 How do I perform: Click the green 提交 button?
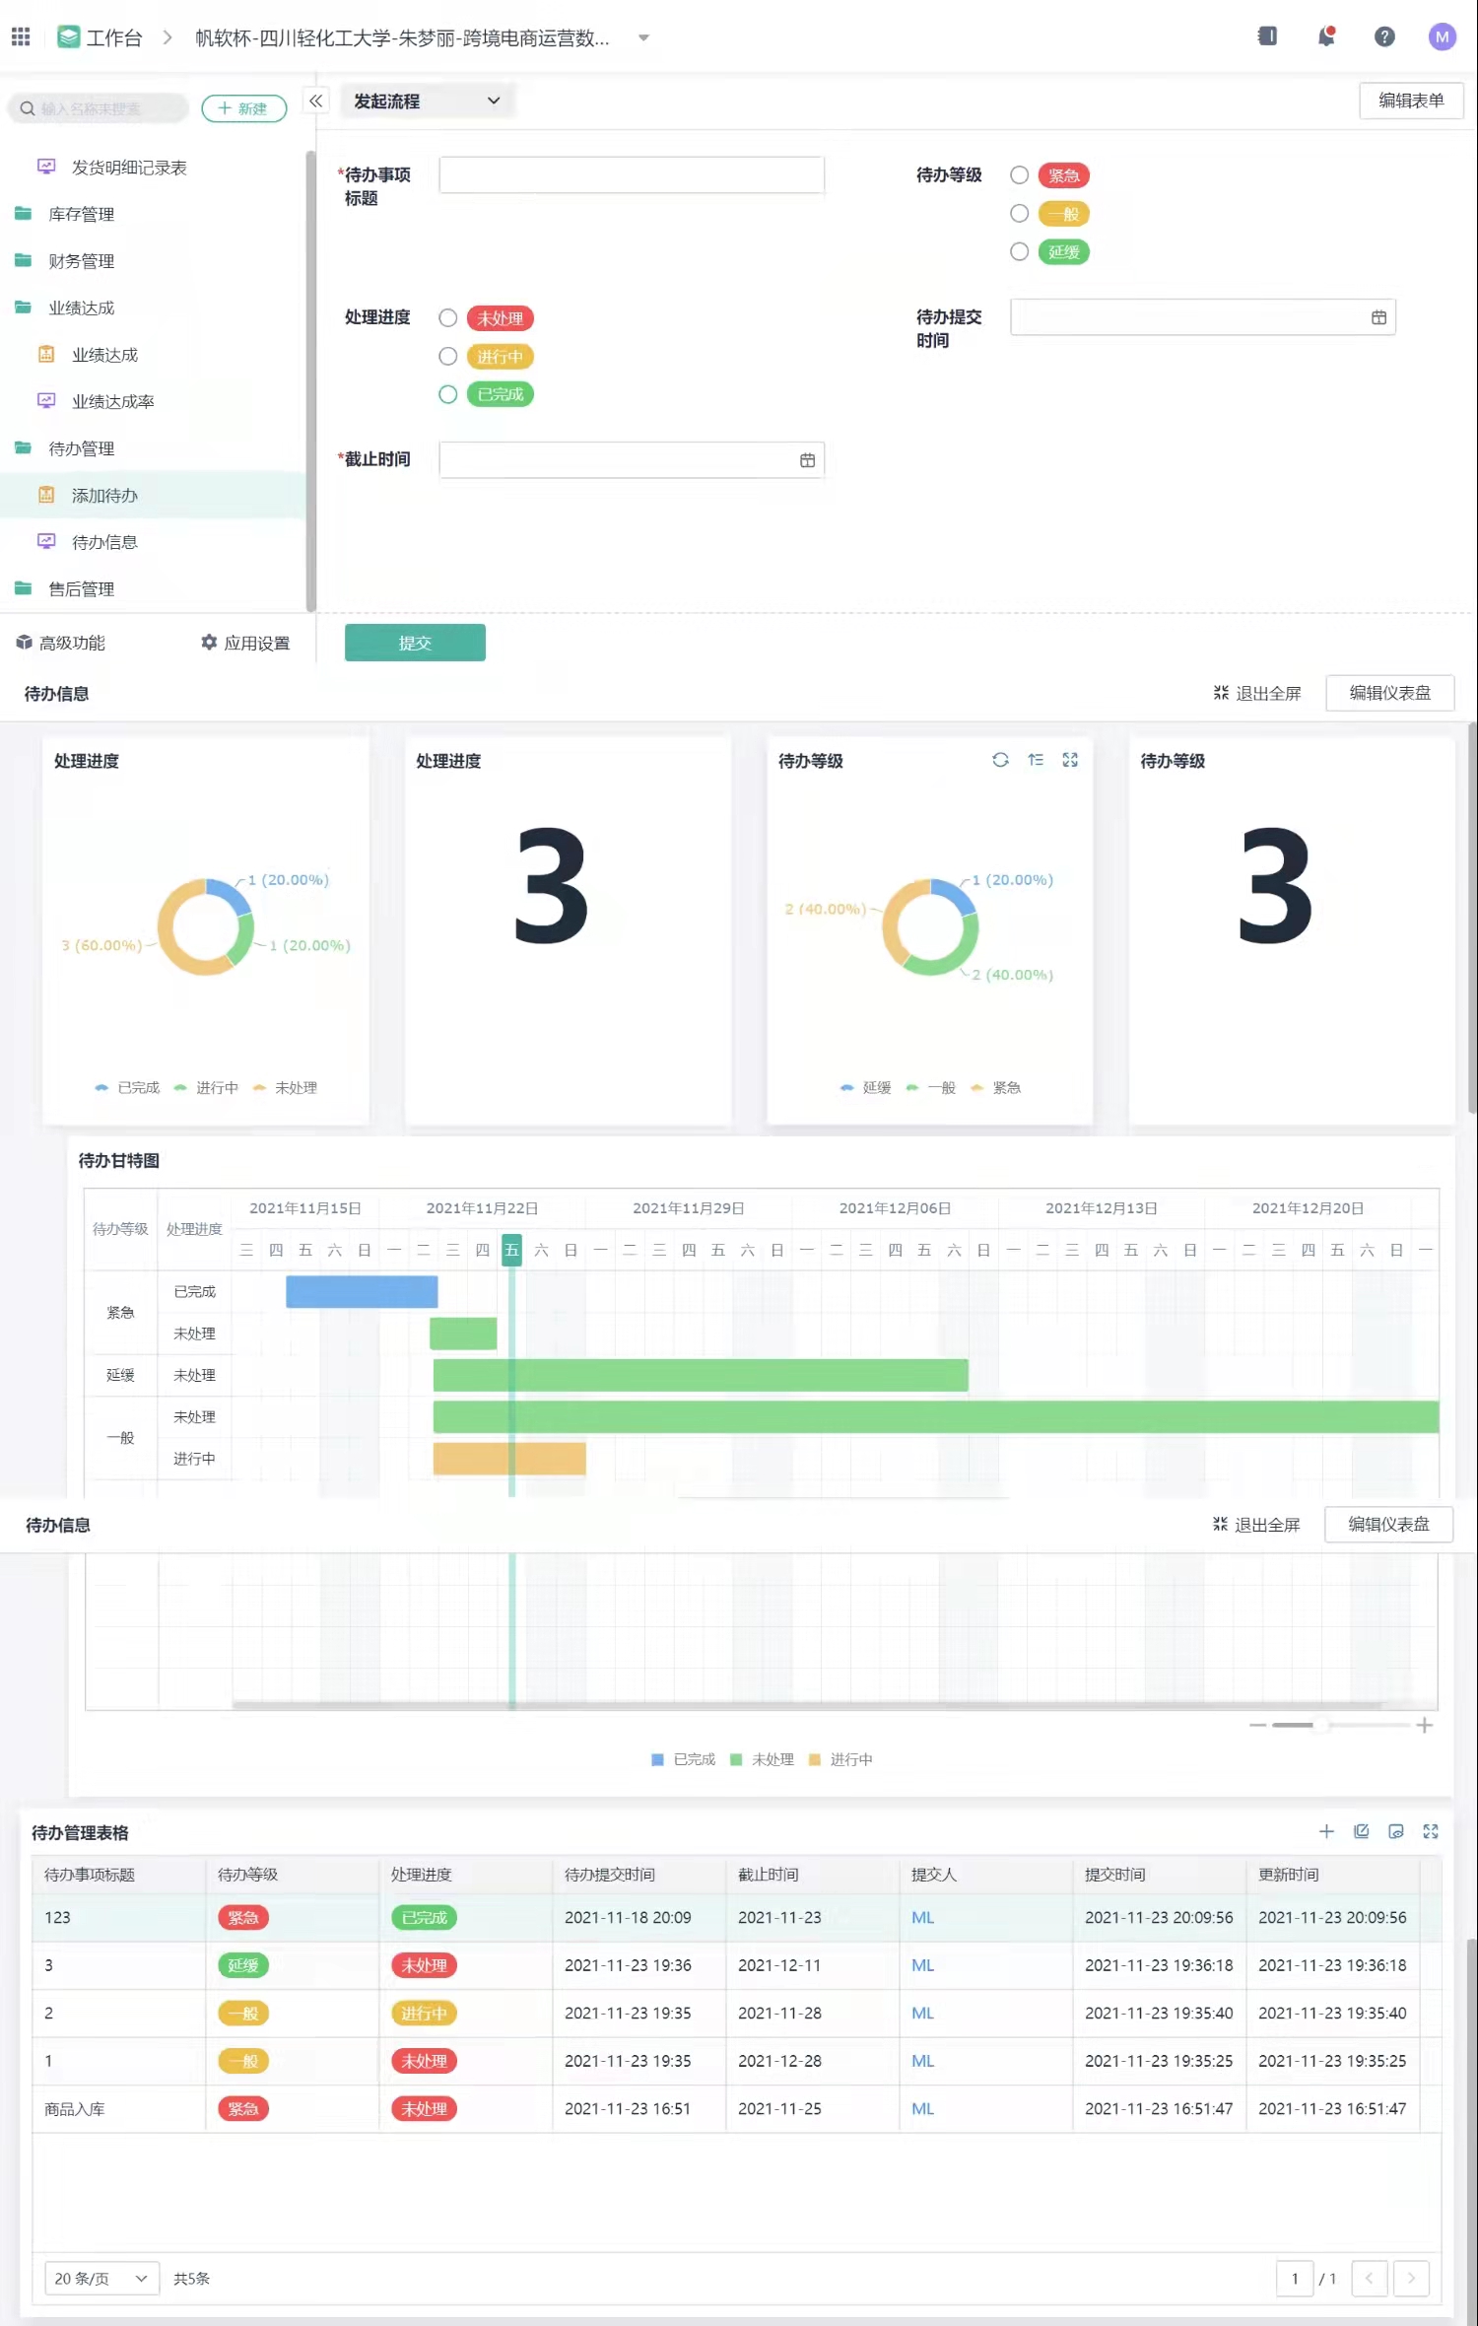click(x=415, y=643)
